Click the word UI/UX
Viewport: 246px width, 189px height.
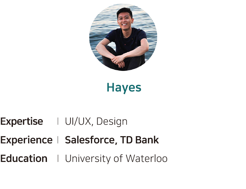[x=78, y=121]
